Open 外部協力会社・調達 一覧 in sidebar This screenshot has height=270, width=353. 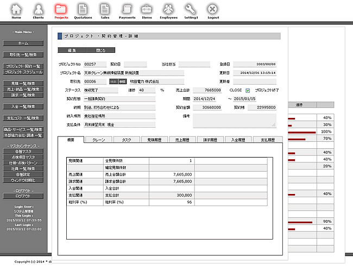coord(23,135)
